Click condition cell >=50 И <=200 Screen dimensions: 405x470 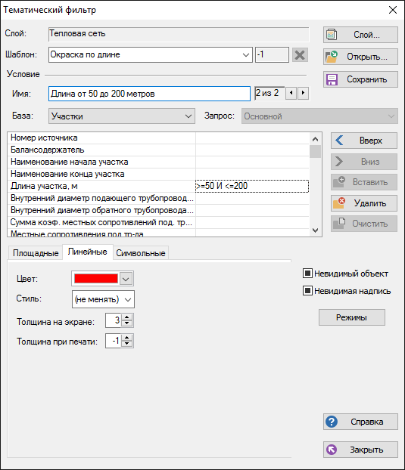252,186
